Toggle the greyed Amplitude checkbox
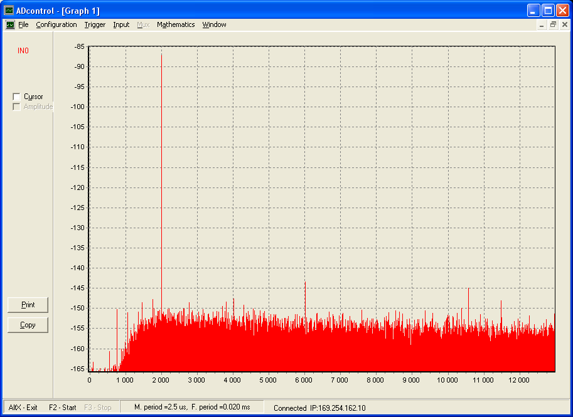The height and width of the screenshot is (417, 573). coord(16,107)
